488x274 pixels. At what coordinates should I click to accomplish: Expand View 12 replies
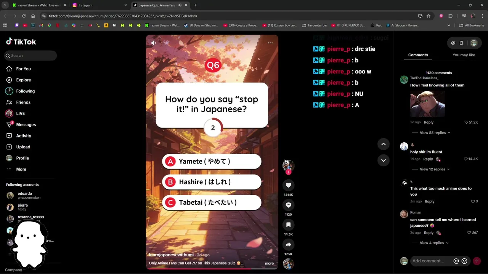(435, 169)
